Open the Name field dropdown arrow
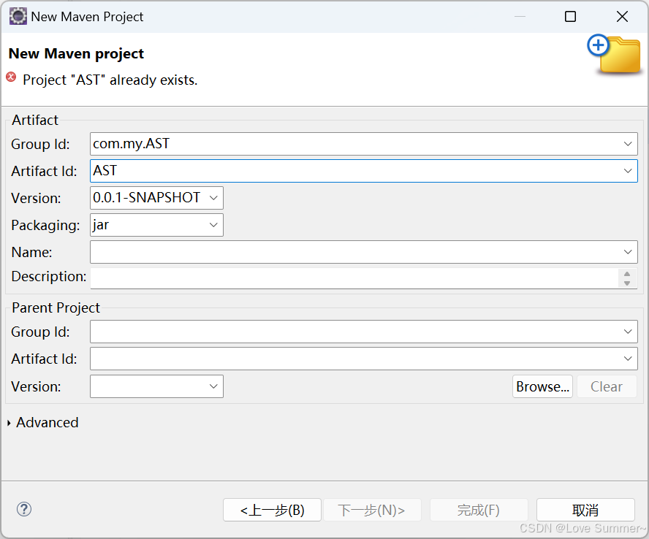The image size is (649, 539). tap(628, 252)
